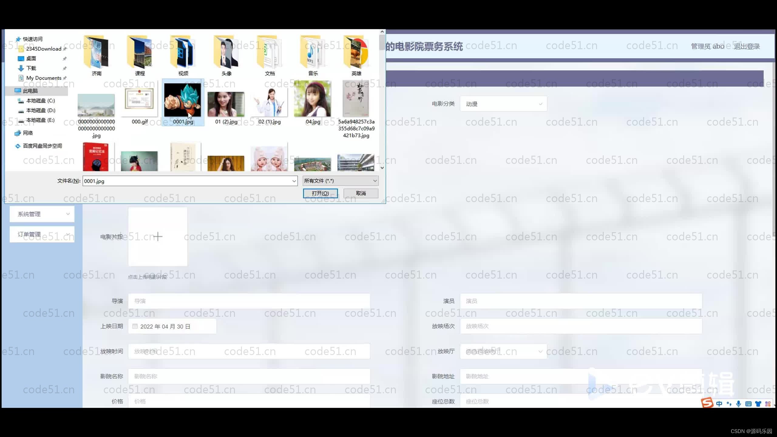Open the Sogou toolbox grid icon in tray
The image size is (777, 437).
click(x=769, y=404)
